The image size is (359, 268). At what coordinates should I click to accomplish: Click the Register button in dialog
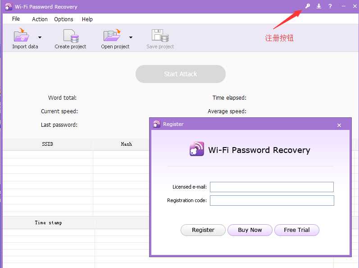click(203, 230)
